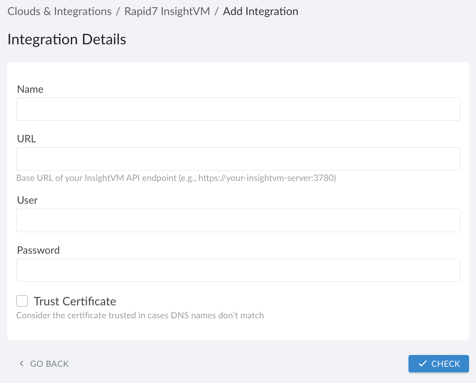Open the Clouds & Integrations breadcrumb link
Image resolution: width=476 pixels, height=383 pixels.
pyautogui.click(x=59, y=11)
